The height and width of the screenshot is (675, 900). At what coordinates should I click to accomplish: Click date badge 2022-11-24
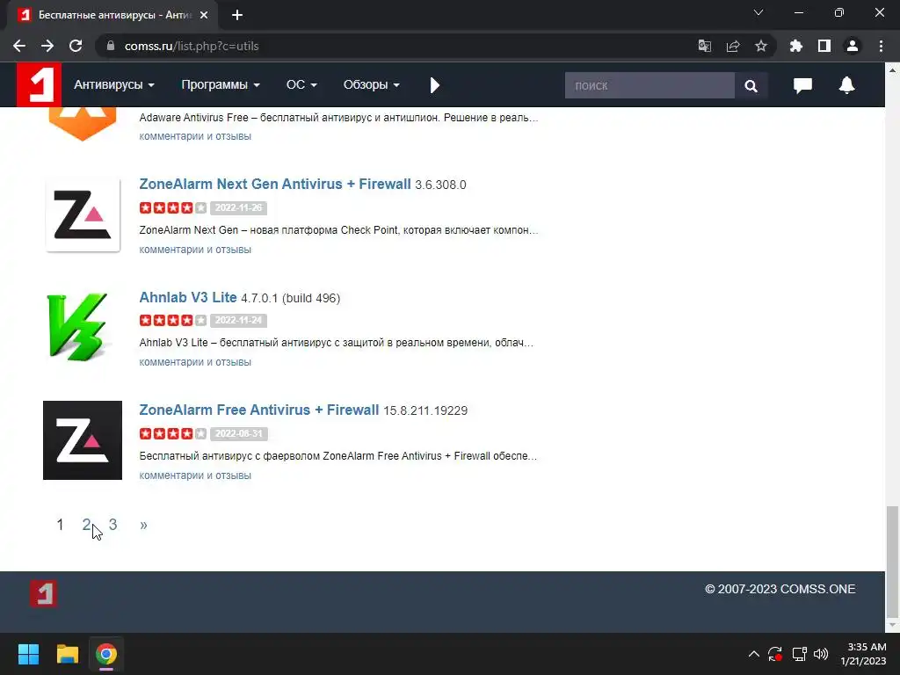238,320
